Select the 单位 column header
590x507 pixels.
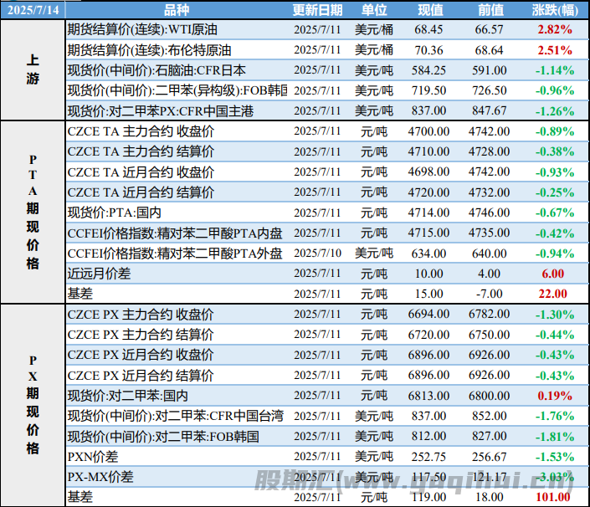tap(374, 10)
